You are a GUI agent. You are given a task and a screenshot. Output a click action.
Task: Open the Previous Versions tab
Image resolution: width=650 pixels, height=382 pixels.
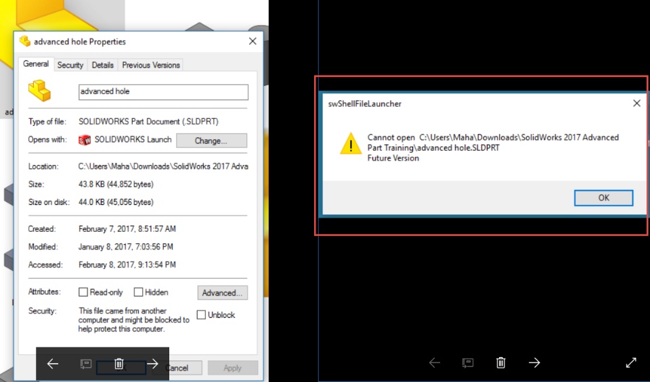click(151, 65)
